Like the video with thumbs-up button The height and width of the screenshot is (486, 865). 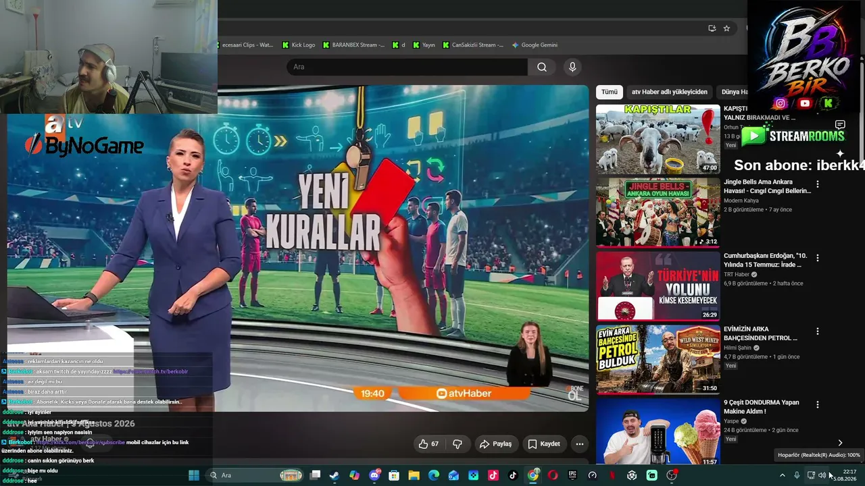click(429, 443)
